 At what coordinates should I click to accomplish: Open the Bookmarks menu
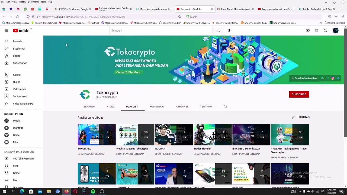[x=33, y=2]
